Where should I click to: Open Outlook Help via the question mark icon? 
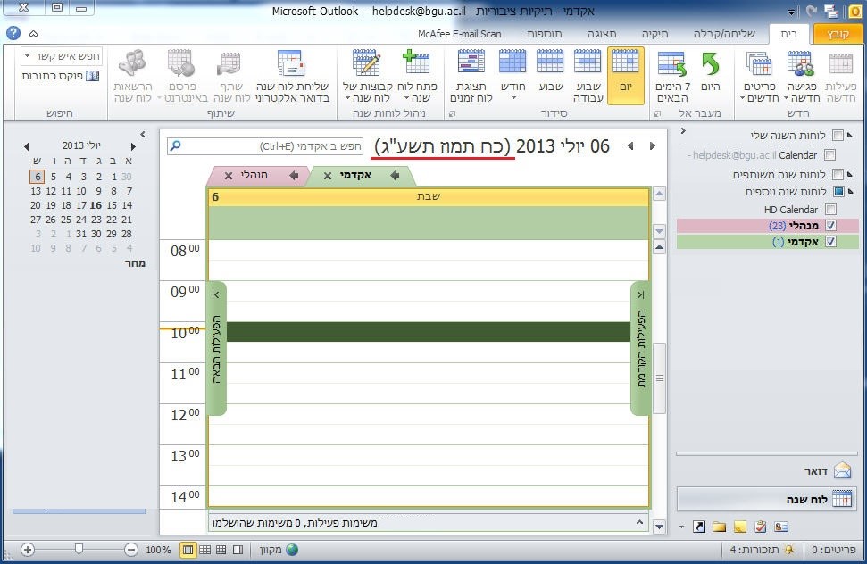13,33
